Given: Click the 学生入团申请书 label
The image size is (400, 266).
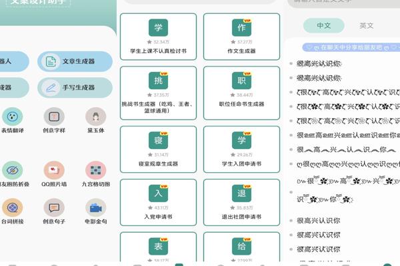Looking at the screenshot, I should [x=241, y=164].
